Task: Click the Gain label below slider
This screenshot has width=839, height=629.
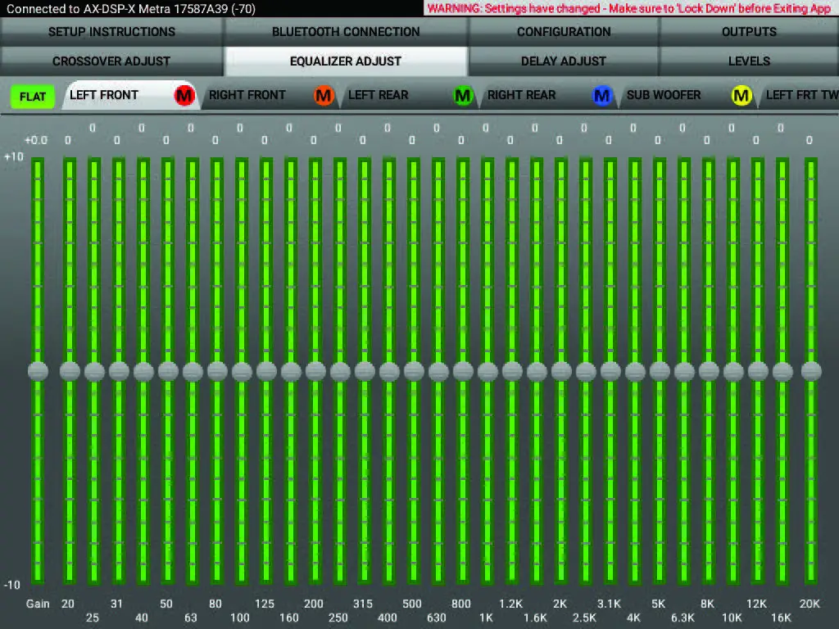Action: point(38,604)
